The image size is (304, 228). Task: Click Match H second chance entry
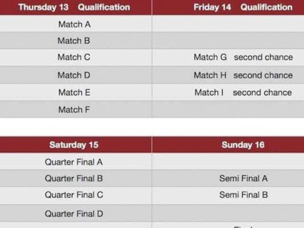click(243, 75)
